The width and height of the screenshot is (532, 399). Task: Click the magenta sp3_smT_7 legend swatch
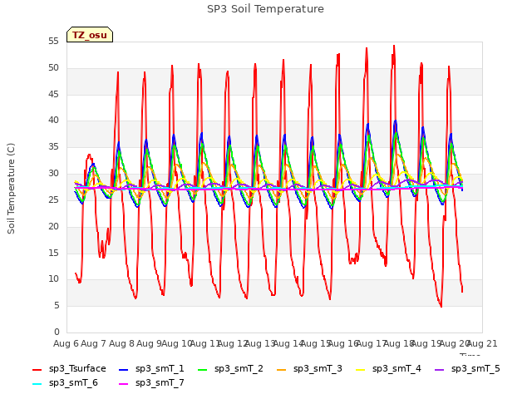tap(124, 384)
